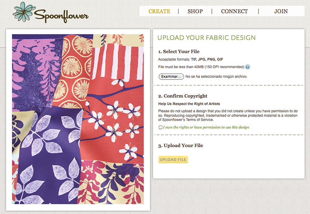The height and width of the screenshot is (214, 310).
Task: Open the CREATE menu
Action: point(159,11)
